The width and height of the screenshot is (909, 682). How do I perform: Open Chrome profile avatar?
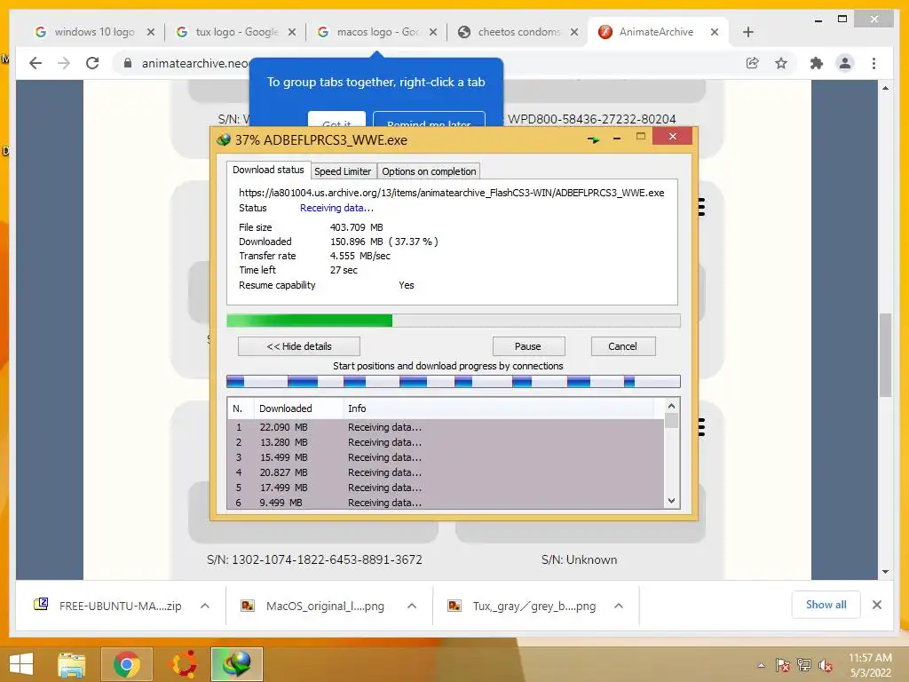pos(845,63)
